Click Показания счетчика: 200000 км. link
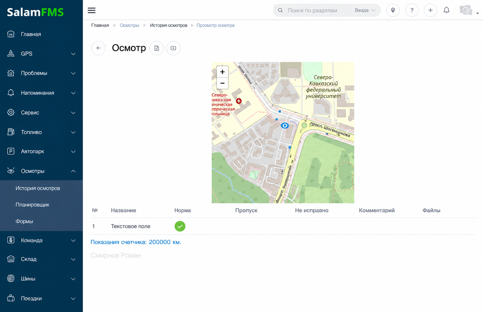 136,242
